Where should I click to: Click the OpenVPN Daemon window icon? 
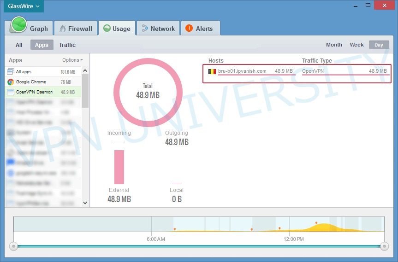point(11,92)
